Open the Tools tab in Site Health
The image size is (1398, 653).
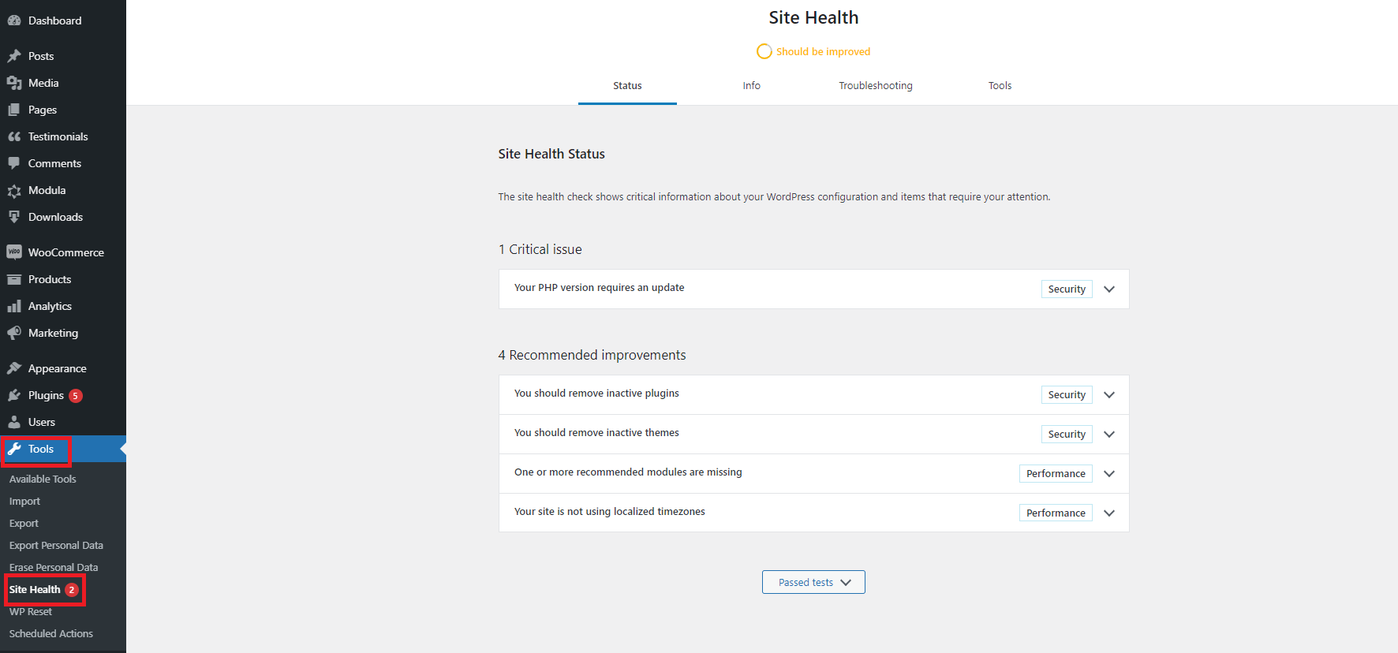tap(1000, 85)
